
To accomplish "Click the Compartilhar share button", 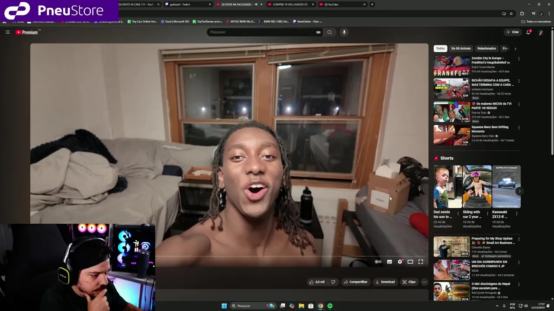I will tap(355, 282).
